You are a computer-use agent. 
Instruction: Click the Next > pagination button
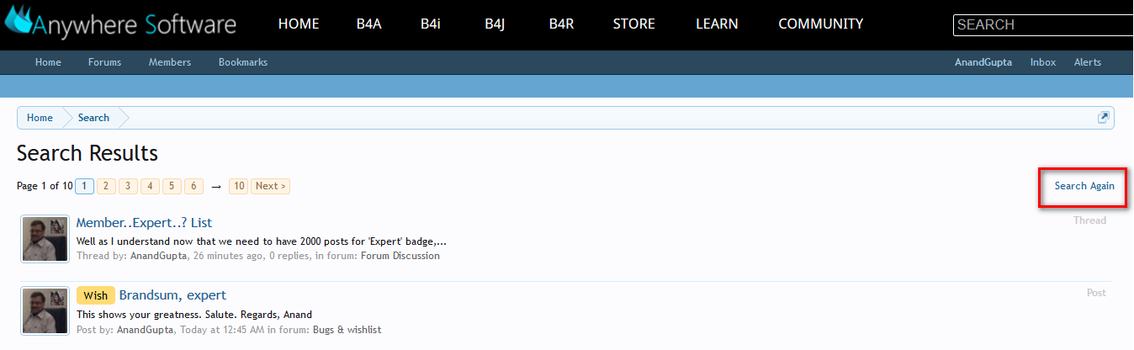tap(271, 186)
